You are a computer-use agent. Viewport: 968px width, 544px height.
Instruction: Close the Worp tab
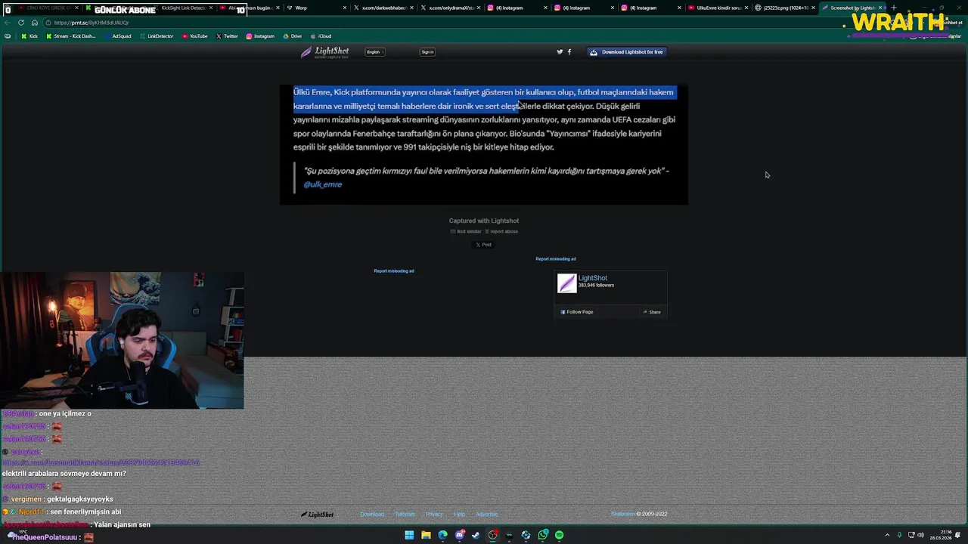coord(345,8)
